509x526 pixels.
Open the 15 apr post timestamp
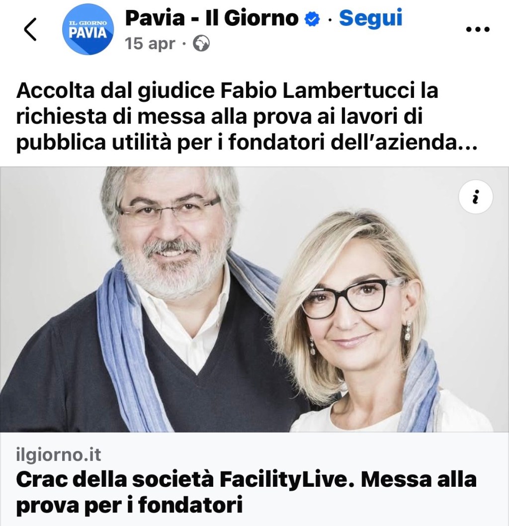pos(150,44)
